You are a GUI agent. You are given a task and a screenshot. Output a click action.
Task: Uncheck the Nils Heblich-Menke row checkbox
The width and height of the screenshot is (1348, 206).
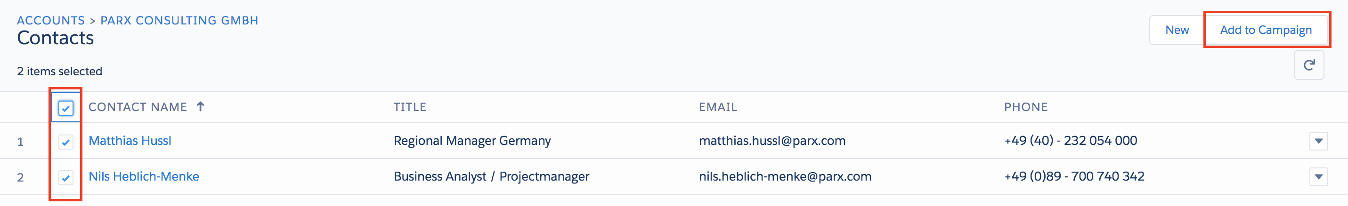pos(66,178)
